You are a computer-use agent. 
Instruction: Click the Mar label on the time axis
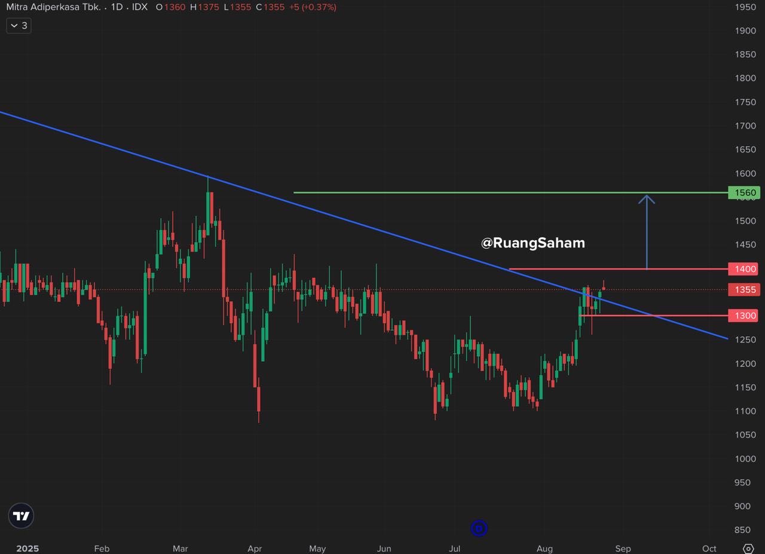tap(180, 549)
